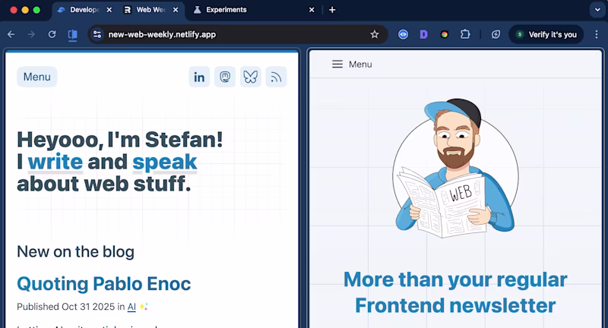Open the Mastodon icon link
Screen dimensions: 608x328
(x=225, y=77)
